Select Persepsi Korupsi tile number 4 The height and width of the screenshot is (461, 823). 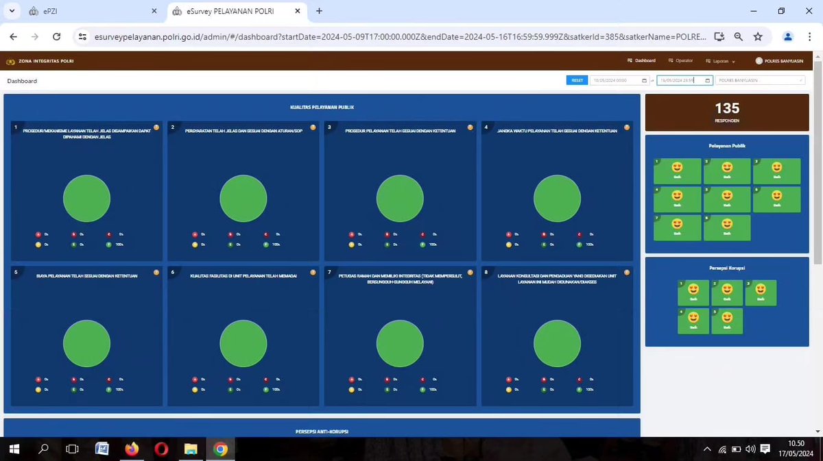click(693, 321)
